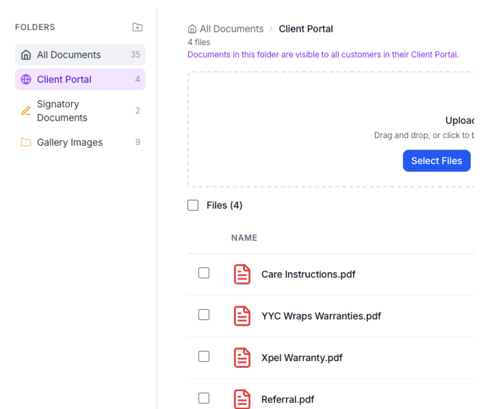
Task: Open the Signatory Documents folder
Action: 80,110
